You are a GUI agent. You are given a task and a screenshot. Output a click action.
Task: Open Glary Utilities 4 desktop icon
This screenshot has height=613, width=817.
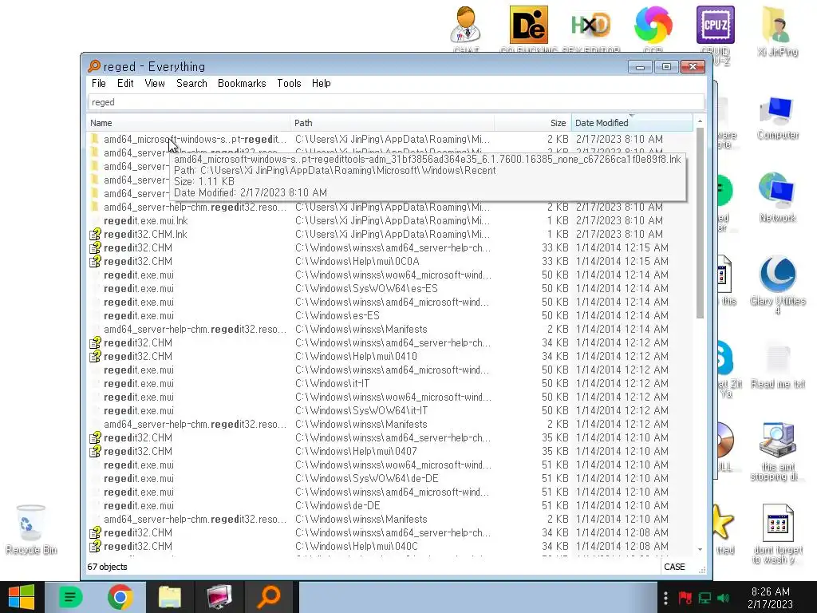777,285
